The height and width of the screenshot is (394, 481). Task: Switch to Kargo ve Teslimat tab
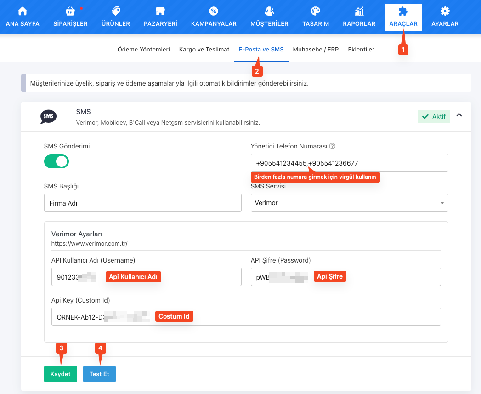point(204,49)
